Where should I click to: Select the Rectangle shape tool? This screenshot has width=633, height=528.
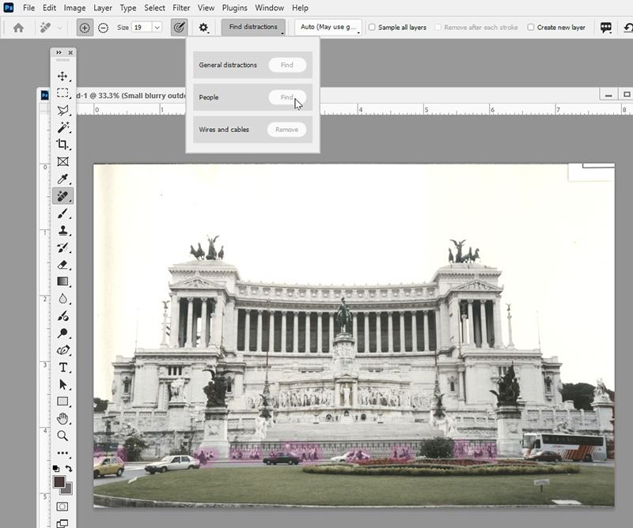click(x=63, y=402)
